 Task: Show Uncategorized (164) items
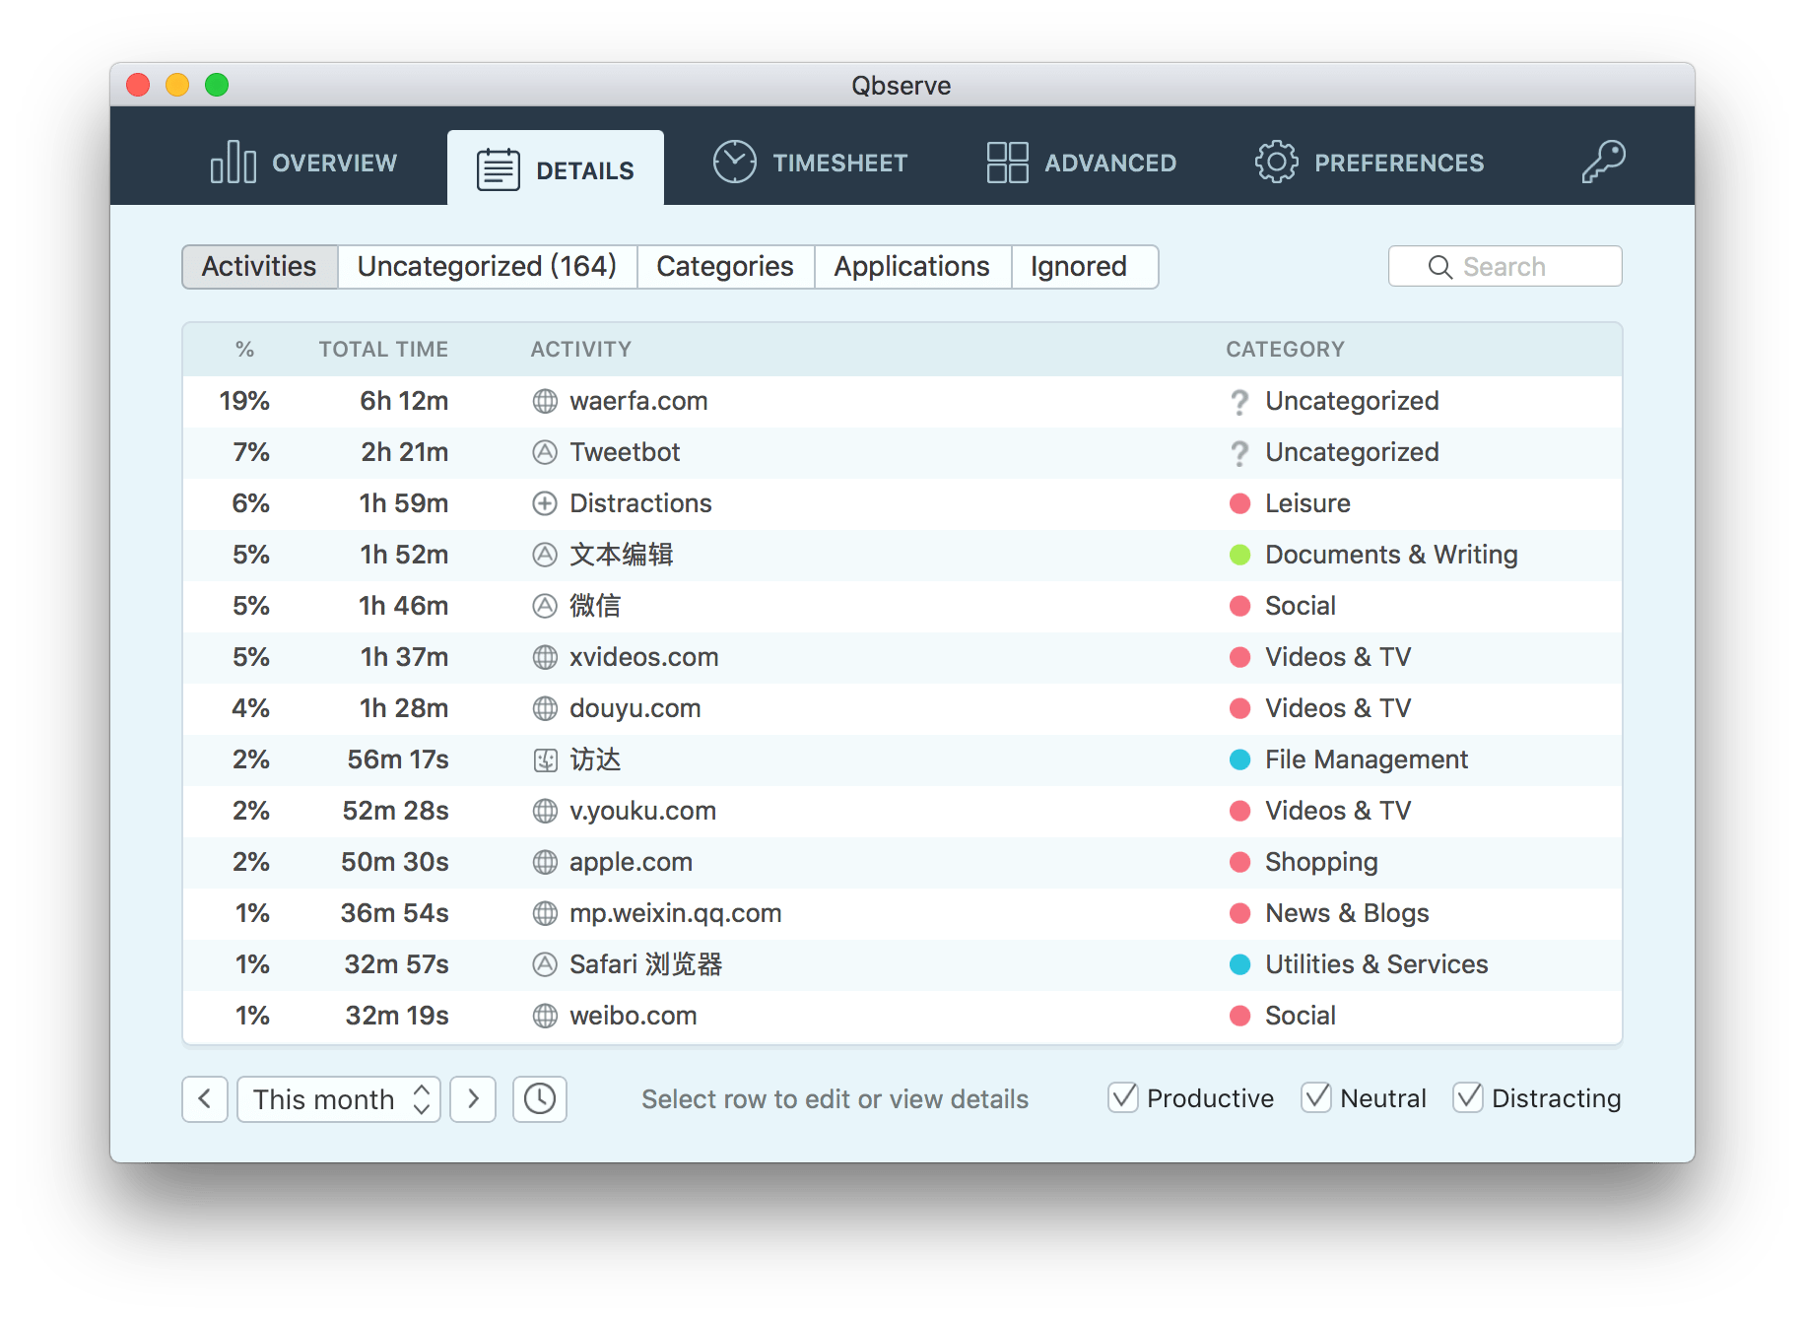pos(487,267)
